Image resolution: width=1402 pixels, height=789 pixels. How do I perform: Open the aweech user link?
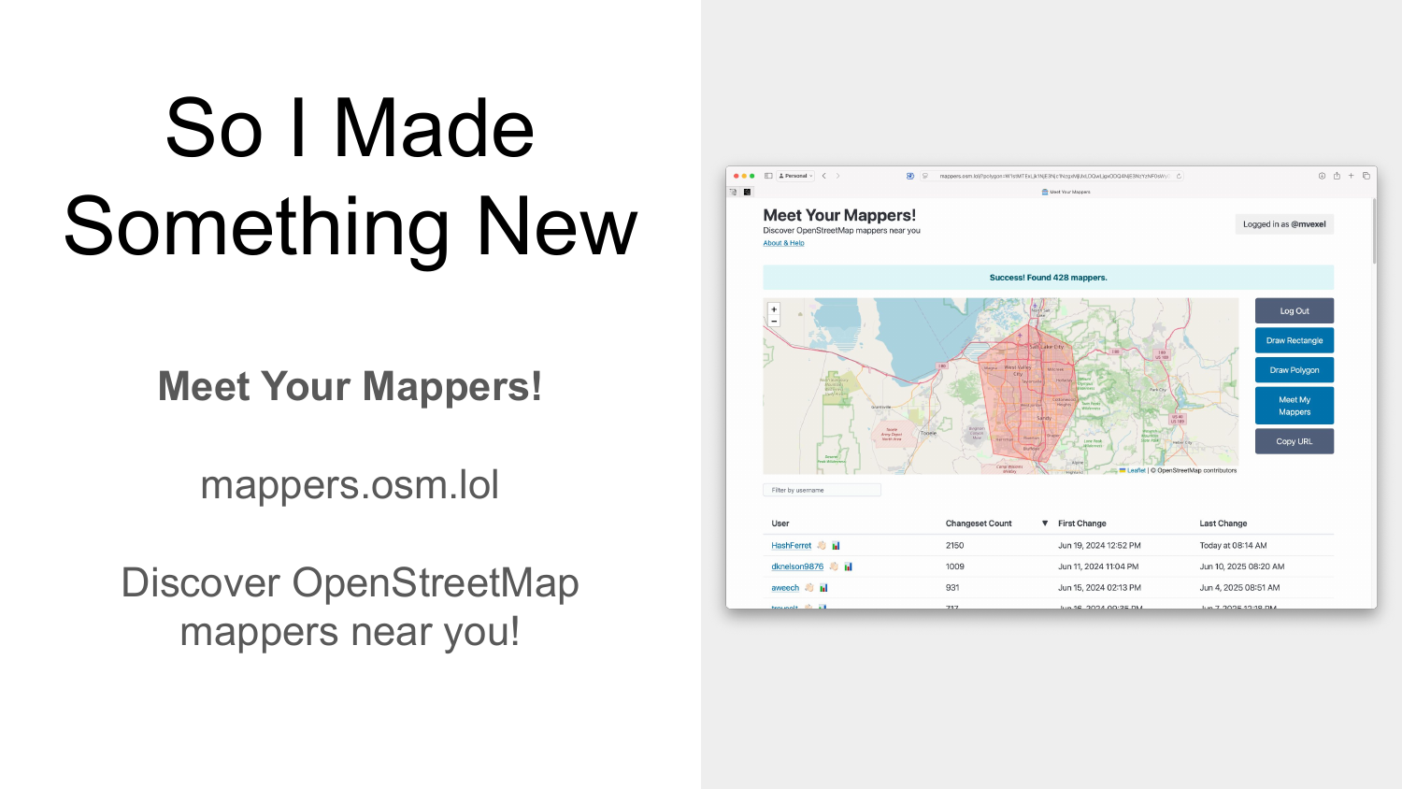(785, 588)
